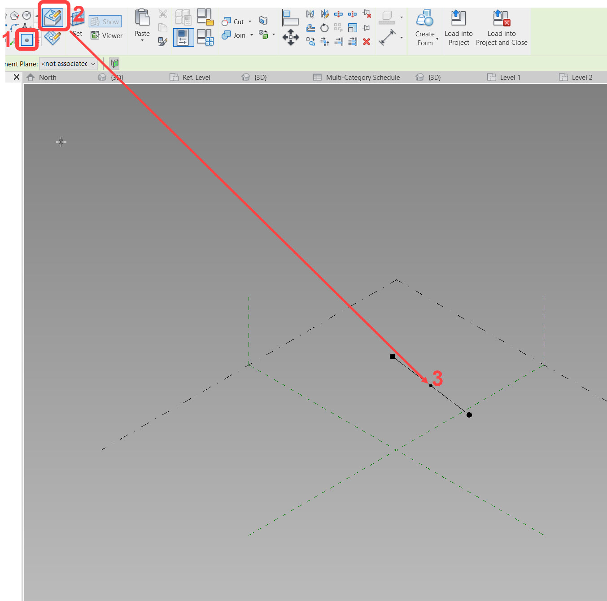Toggle the work plane Viewer
The image size is (607, 601).
pos(106,35)
